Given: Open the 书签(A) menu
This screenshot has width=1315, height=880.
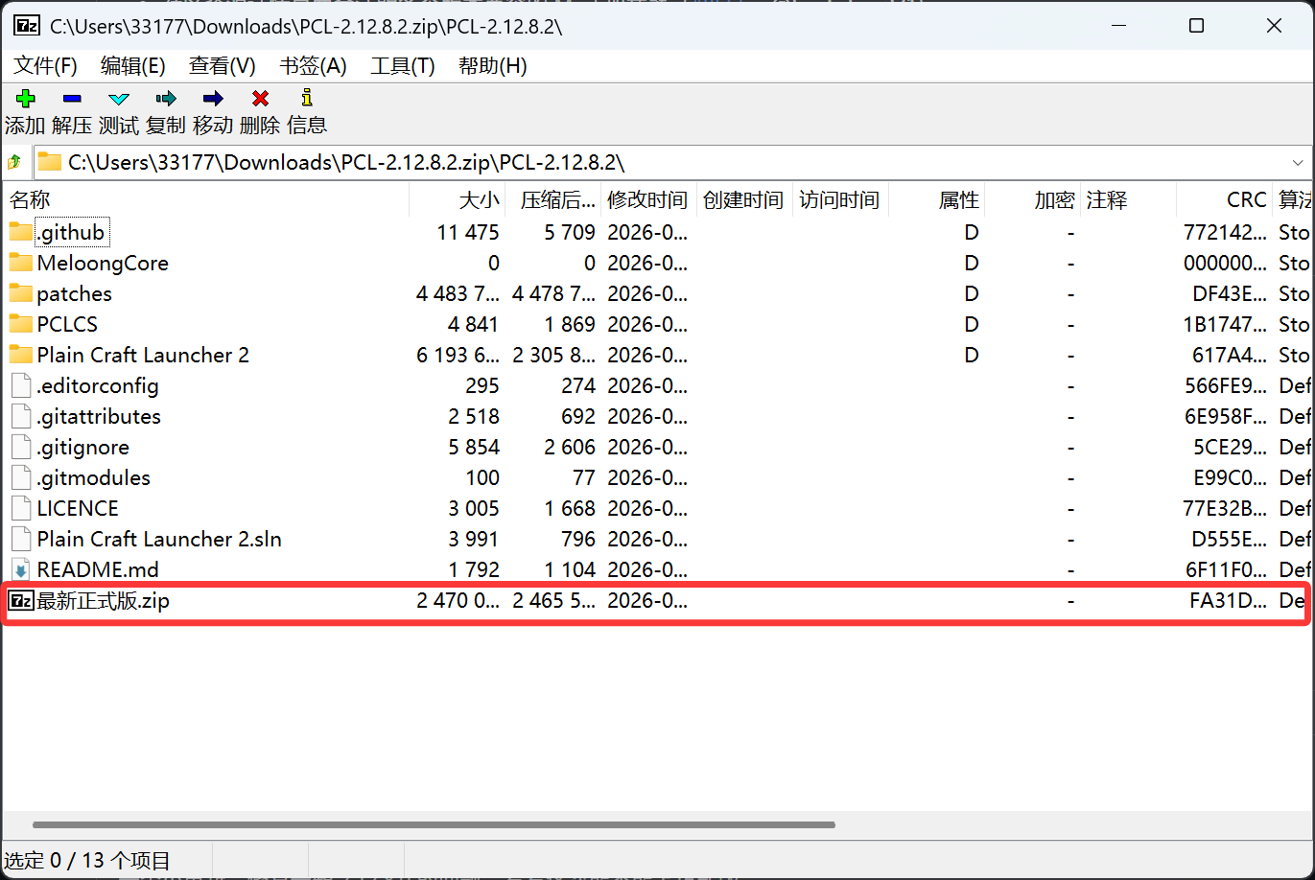Looking at the screenshot, I should pos(313,65).
